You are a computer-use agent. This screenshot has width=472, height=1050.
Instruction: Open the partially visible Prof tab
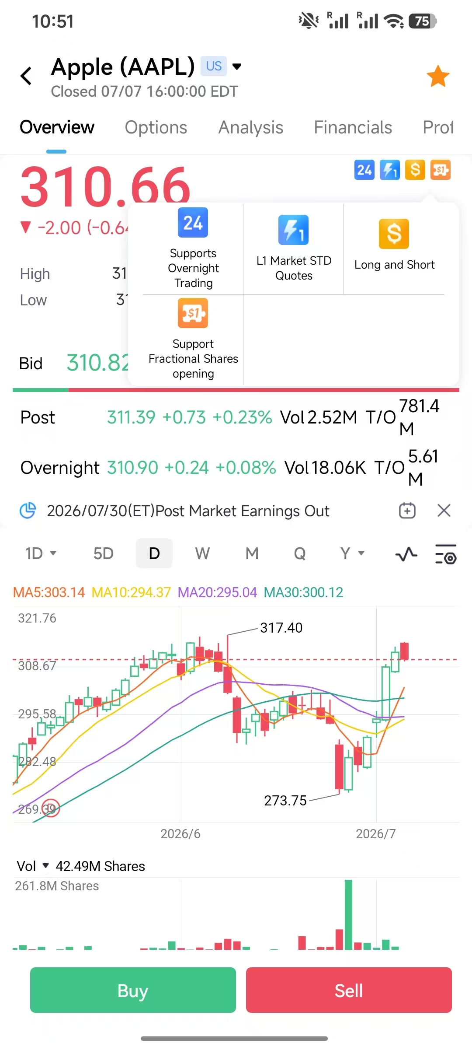pyautogui.click(x=438, y=127)
